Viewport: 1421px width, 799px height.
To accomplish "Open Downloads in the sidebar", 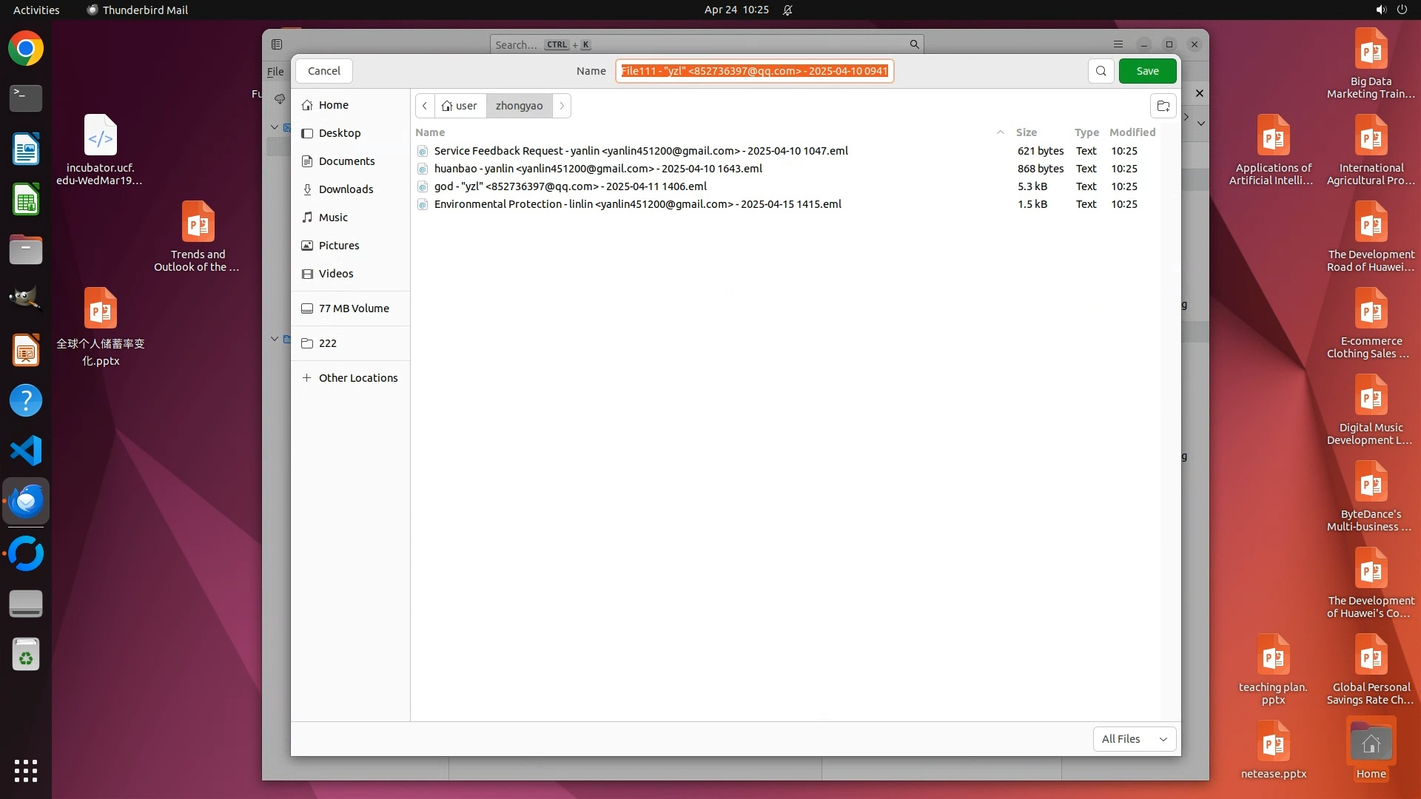I will click(x=346, y=189).
